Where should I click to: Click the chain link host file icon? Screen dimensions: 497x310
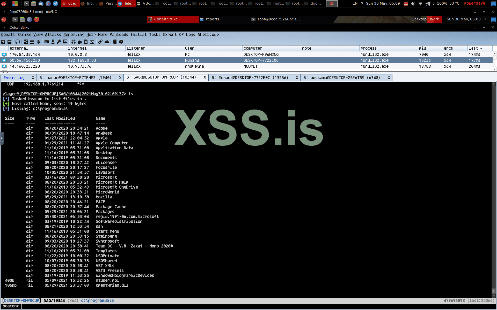(100, 42)
